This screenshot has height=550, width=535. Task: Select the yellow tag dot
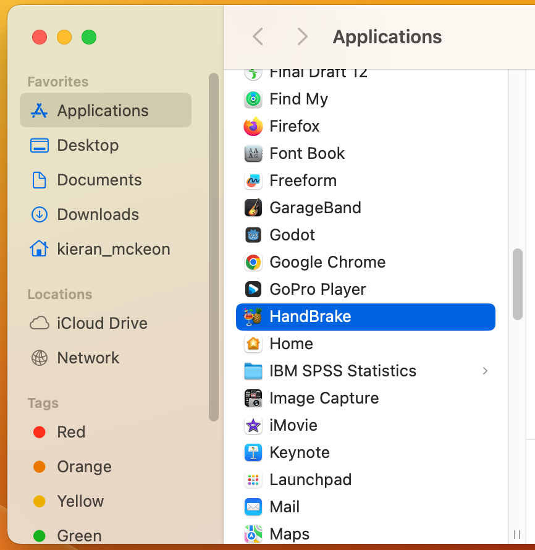pyautogui.click(x=40, y=501)
